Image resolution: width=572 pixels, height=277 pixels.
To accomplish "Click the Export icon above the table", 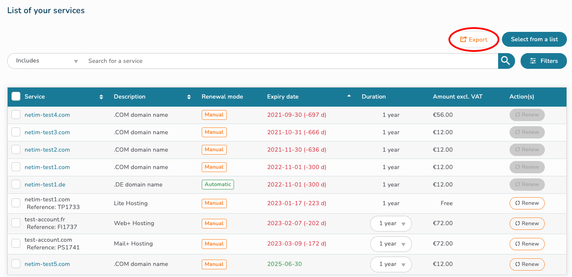I will point(462,39).
